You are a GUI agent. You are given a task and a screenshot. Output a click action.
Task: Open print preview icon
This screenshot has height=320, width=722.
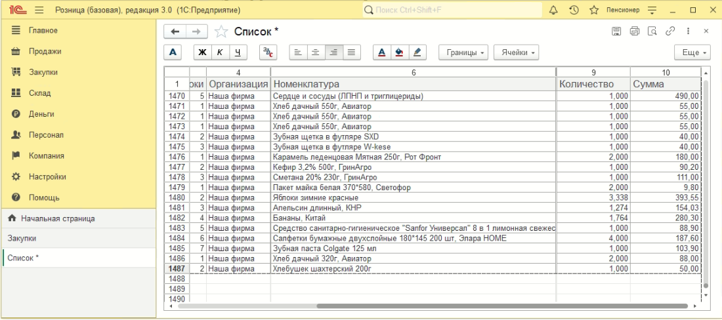(652, 31)
